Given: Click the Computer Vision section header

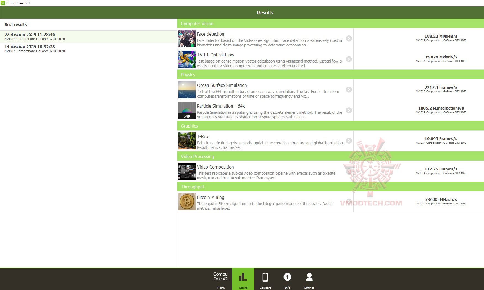Looking at the screenshot, I should (330, 24).
